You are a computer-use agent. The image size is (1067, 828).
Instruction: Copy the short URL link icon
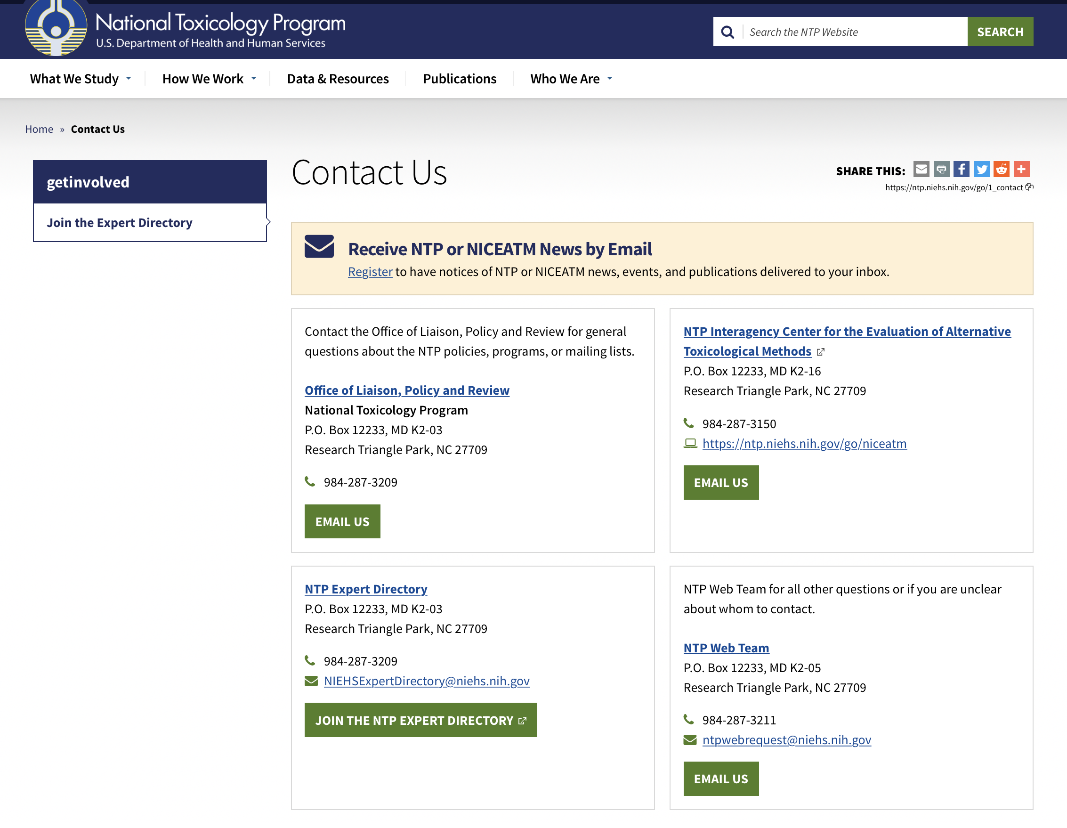pyautogui.click(x=1029, y=187)
